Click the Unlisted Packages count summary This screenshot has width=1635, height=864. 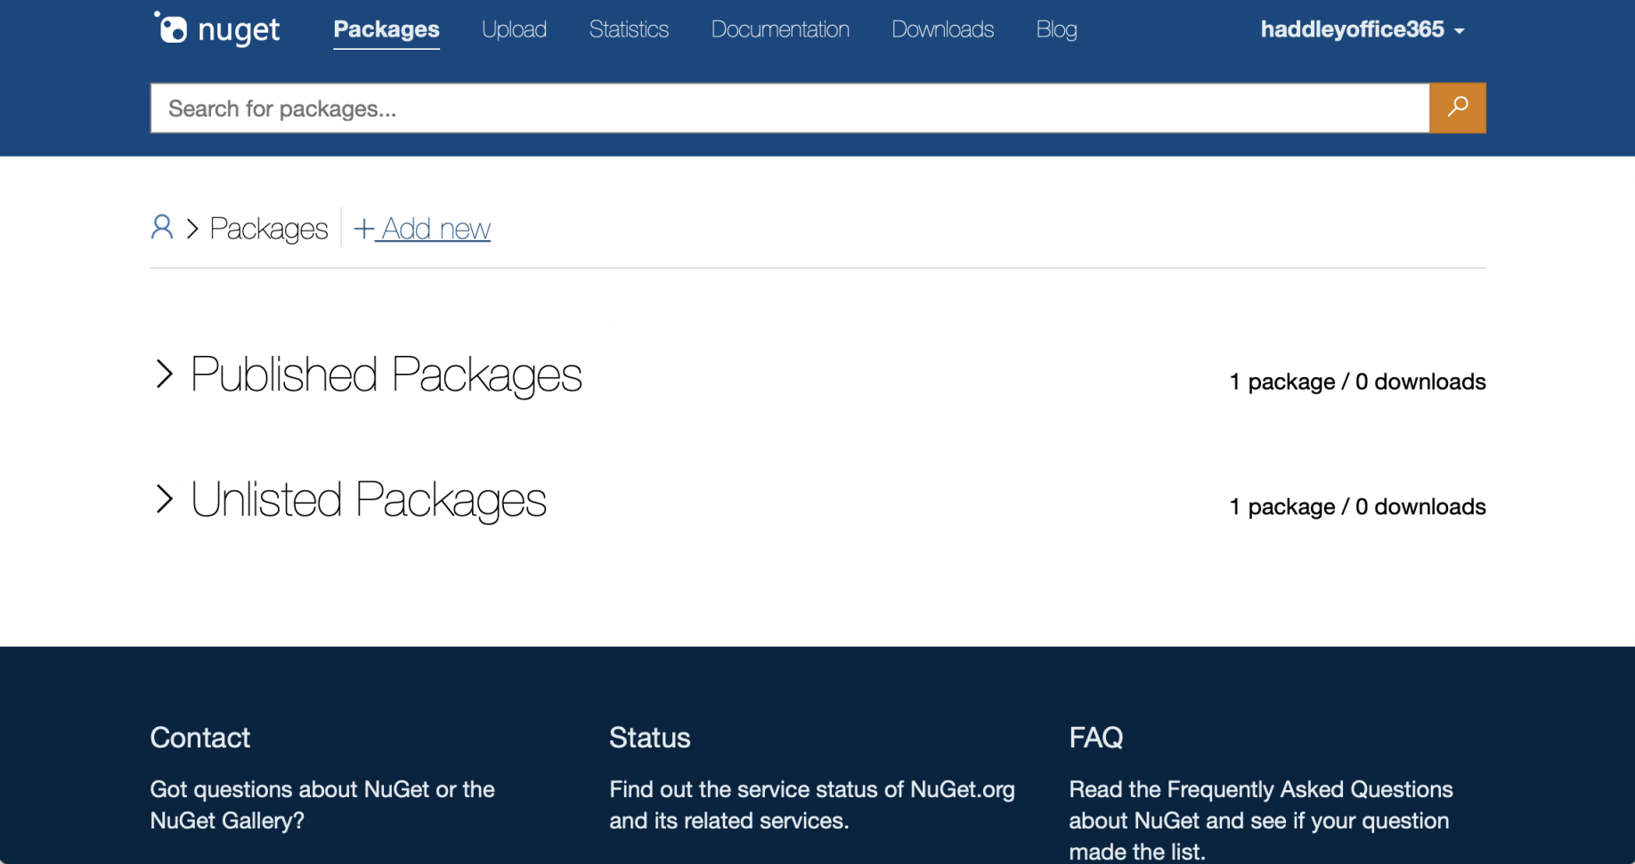pyautogui.click(x=1357, y=506)
